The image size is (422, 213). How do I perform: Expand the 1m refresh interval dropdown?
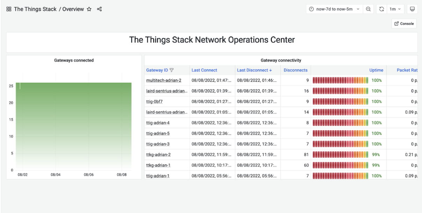tap(395, 9)
